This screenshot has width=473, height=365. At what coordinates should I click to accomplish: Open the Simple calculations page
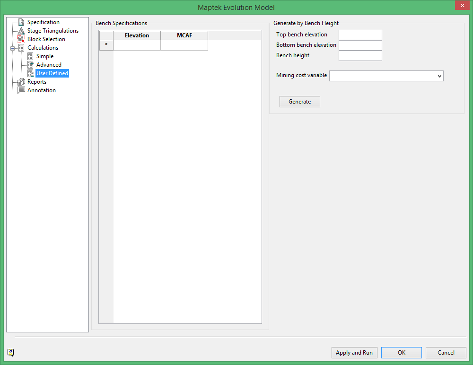(x=45, y=56)
